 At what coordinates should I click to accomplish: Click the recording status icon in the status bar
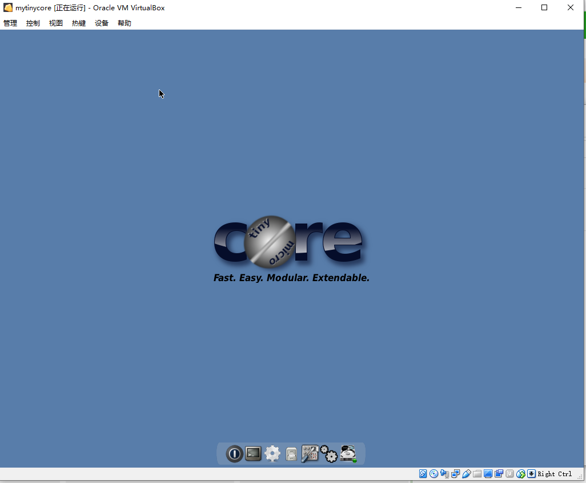[499, 473]
